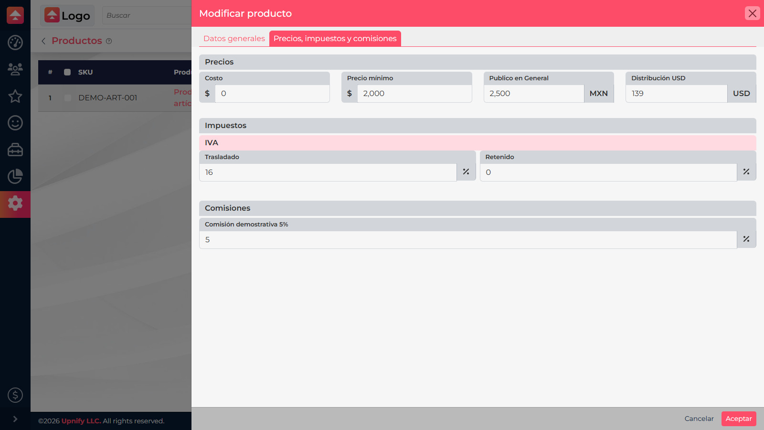Select Precios, impuestos y comisiones tab
Screen dimensions: 764x430
[x=335, y=39]
